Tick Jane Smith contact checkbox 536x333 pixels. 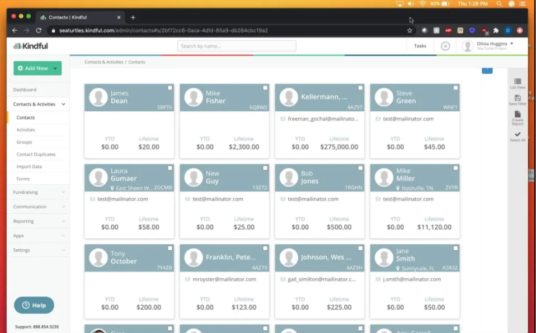point(455,248)
